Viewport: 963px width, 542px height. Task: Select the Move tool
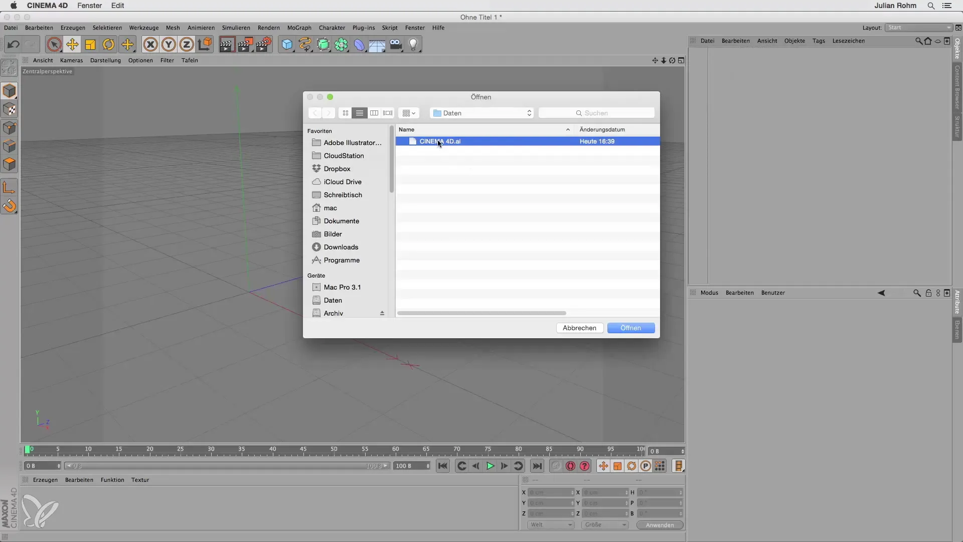coord(72,44)
